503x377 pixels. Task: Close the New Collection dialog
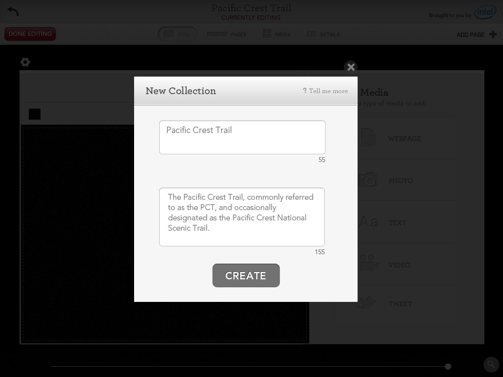(x=351, y=67)
